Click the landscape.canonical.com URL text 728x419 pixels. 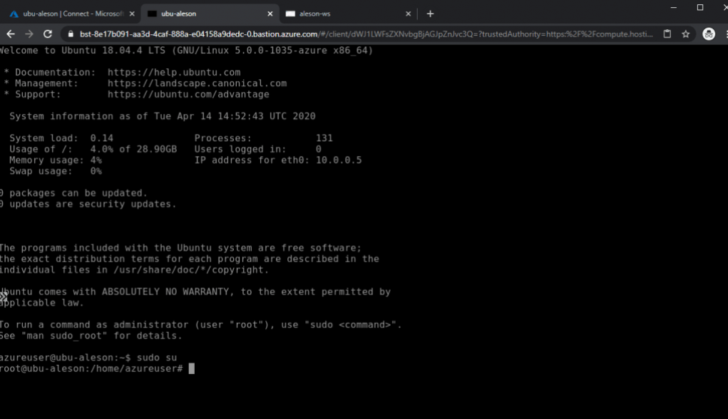[x=198, y=83]
